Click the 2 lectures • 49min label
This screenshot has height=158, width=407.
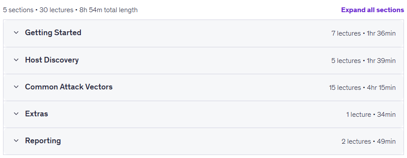369,142
